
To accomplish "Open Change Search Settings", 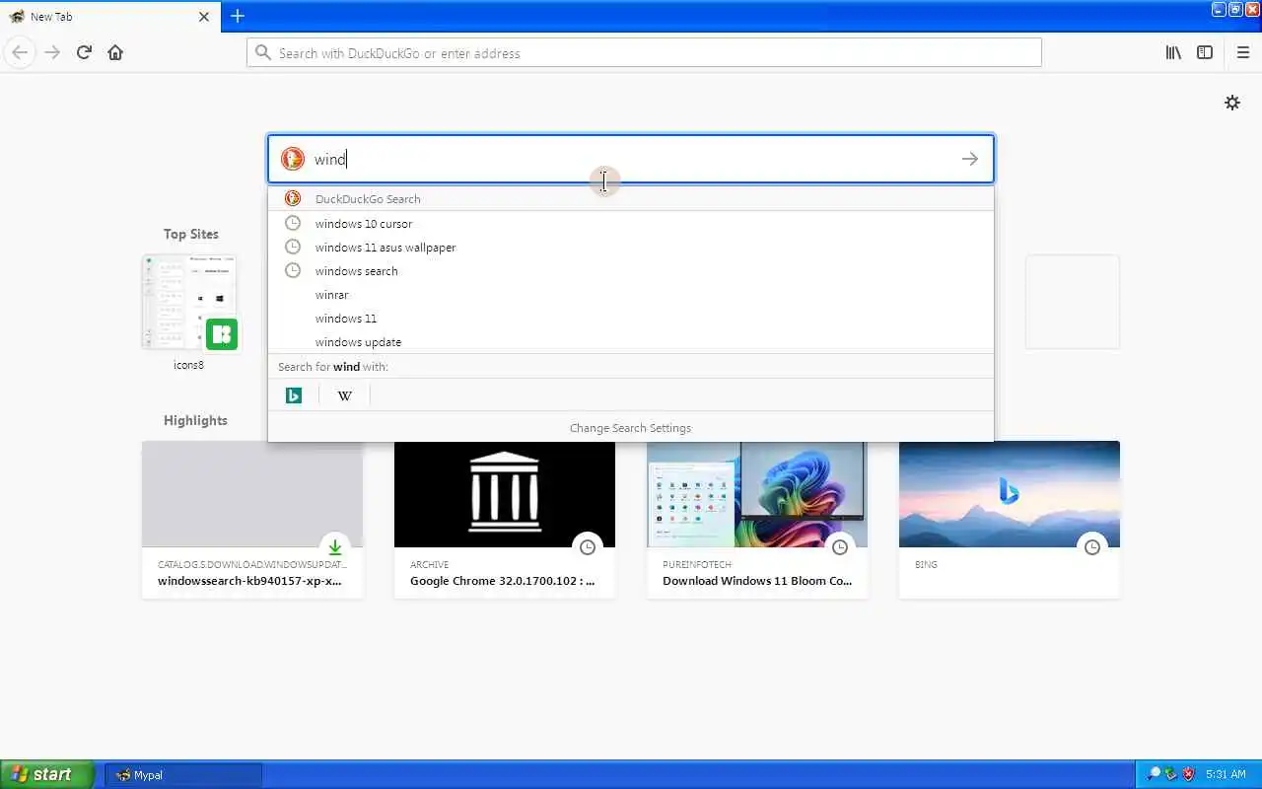I will (x=631, y=428).
